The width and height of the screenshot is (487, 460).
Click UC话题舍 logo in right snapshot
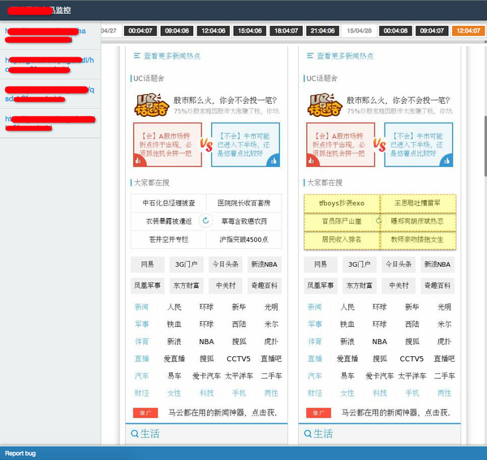click(325, 105)
